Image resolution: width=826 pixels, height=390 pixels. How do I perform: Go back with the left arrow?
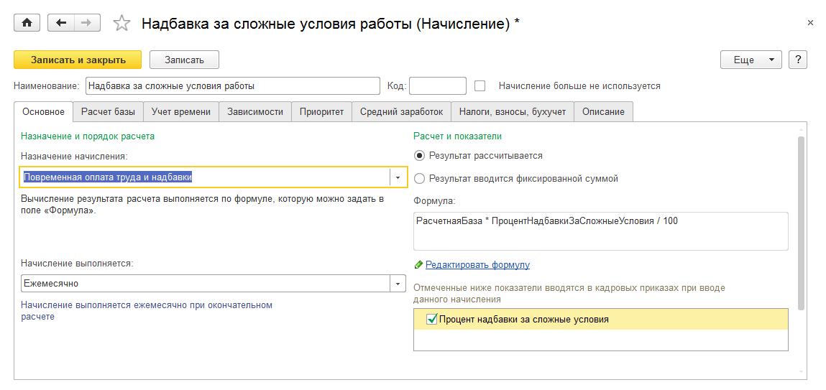61,23
